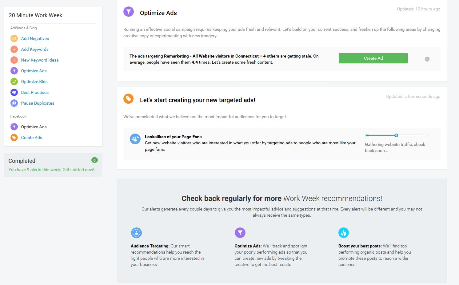Click the Add Negatives sidebar icon
This screenshot has width=459, height=285.
(14, 38)
